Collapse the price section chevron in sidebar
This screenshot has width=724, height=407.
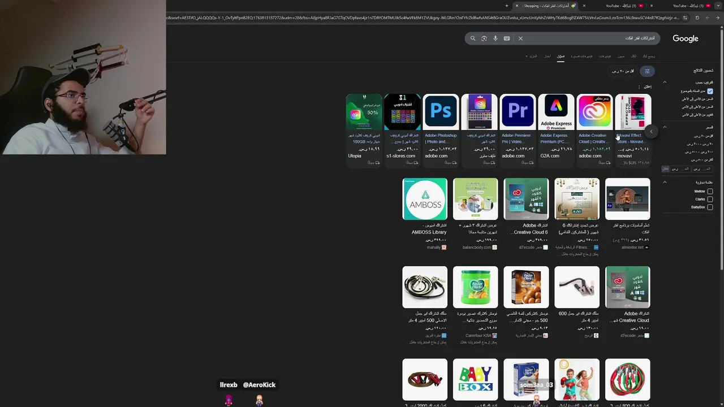(x=665, y=127)
